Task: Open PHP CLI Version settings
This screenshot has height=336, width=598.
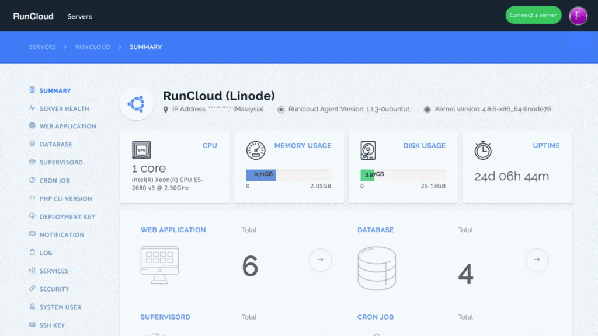Action: [65, 199]
